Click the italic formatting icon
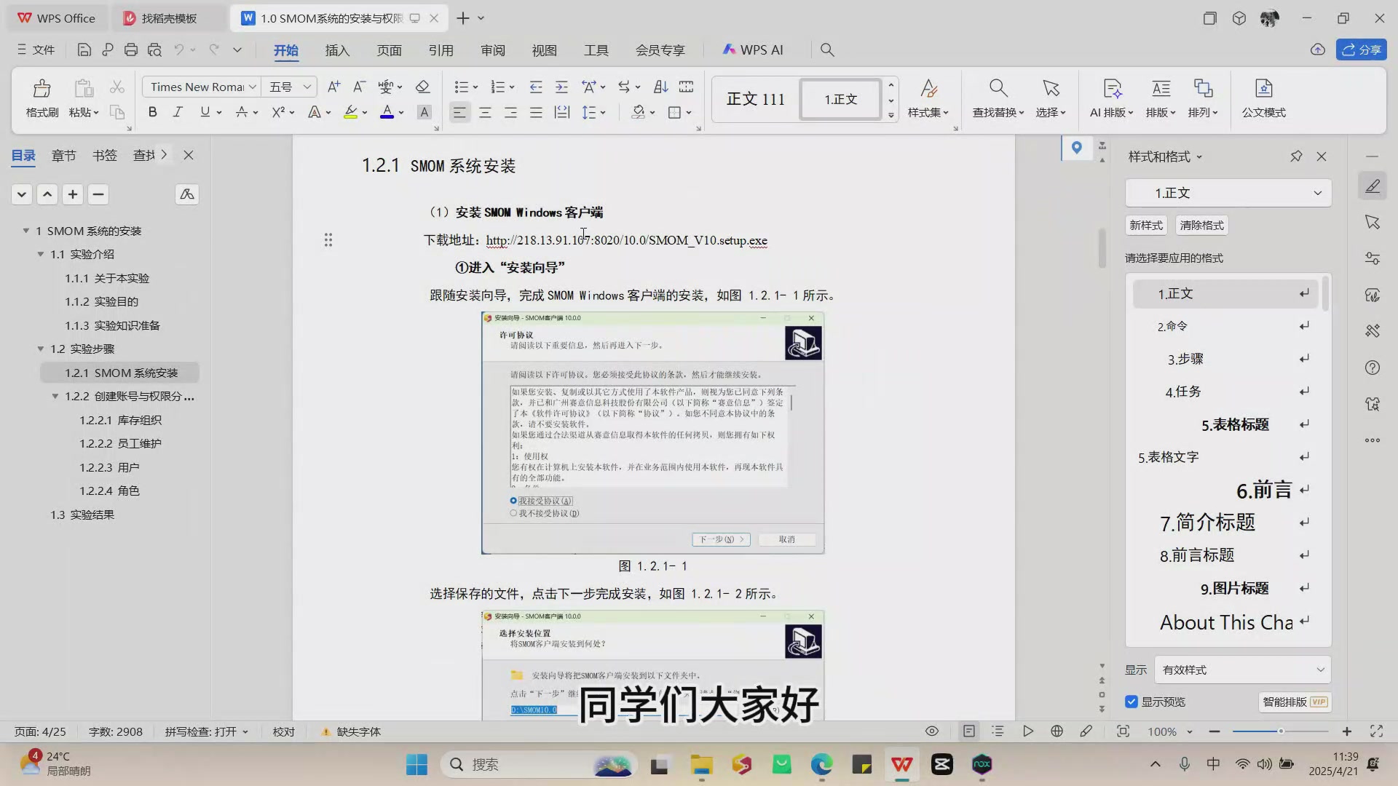Screen dimensions: 1398x786 tap(178, 112)
